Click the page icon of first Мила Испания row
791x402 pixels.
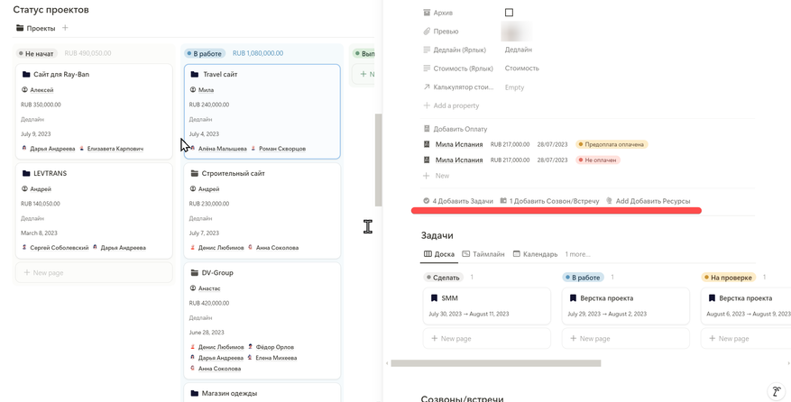point(427,144)
